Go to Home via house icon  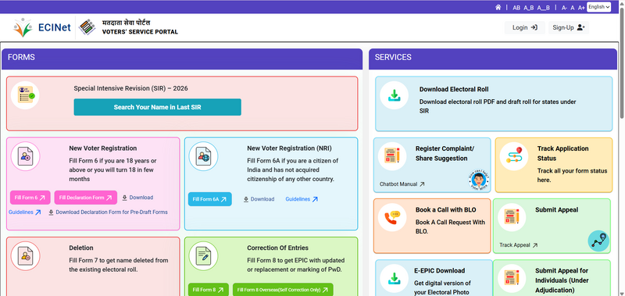(498, 8)
